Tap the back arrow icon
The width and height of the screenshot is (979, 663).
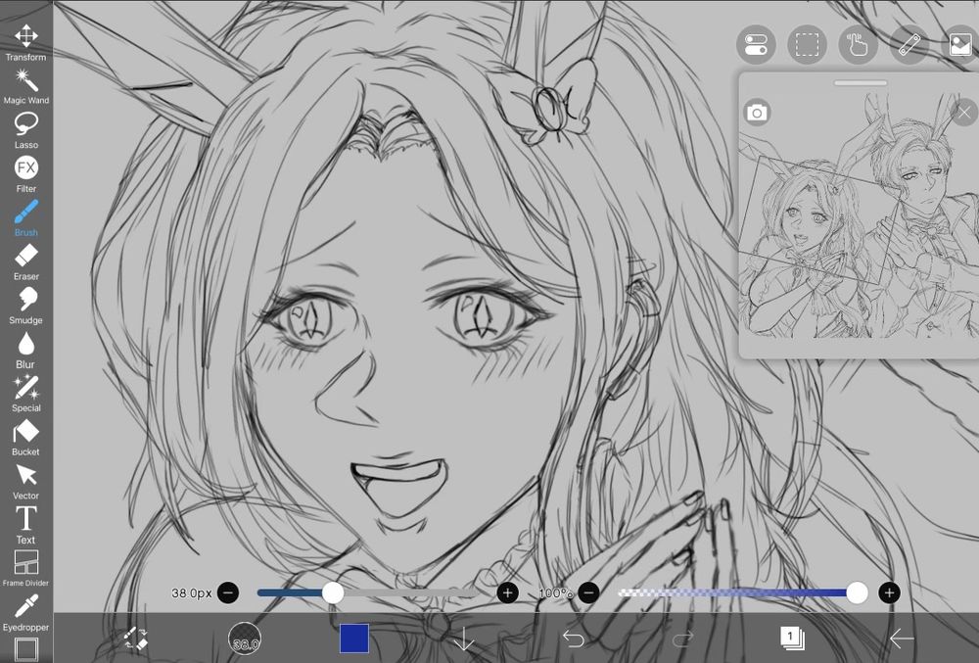tap(902, 639)
